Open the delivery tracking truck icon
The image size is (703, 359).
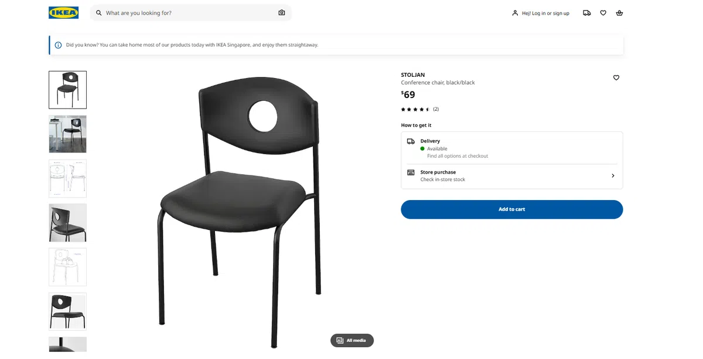pyautogui.click(x=587, y=13)
